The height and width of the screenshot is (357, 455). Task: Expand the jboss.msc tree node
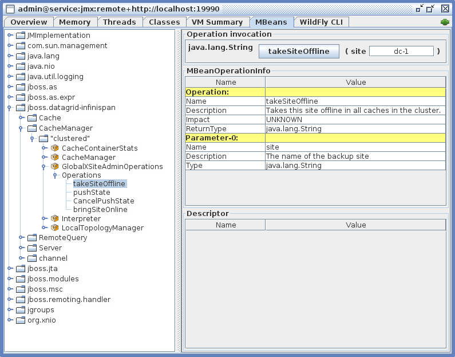point(10,289)
